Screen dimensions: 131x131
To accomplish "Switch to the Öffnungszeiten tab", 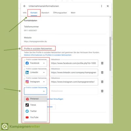I will (x=60, y=13).
